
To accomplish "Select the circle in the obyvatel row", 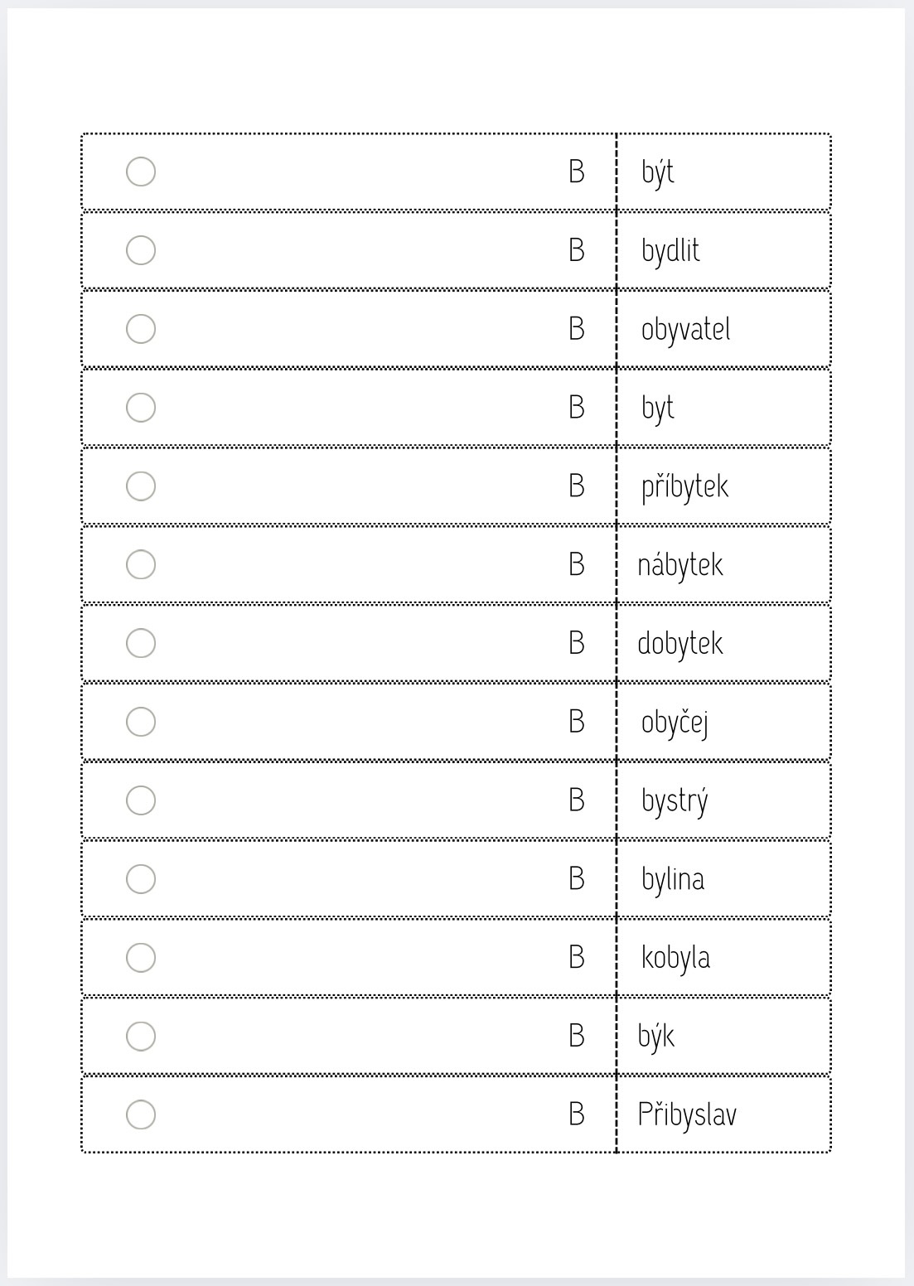I will pos(141,329).
